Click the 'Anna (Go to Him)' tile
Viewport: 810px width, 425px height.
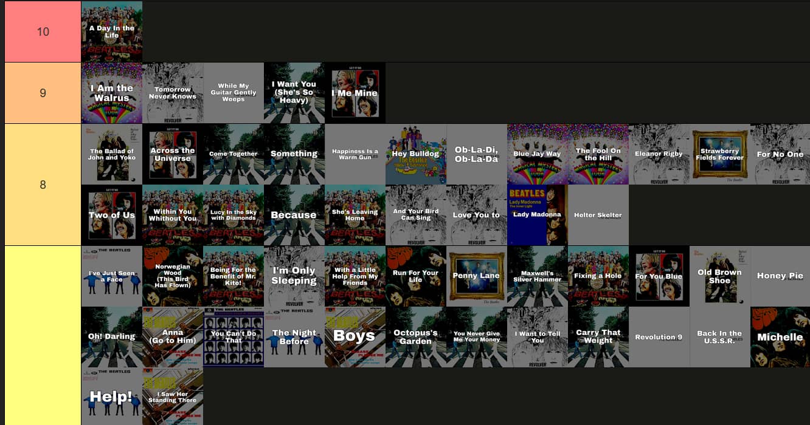click(x=173, y=337)
